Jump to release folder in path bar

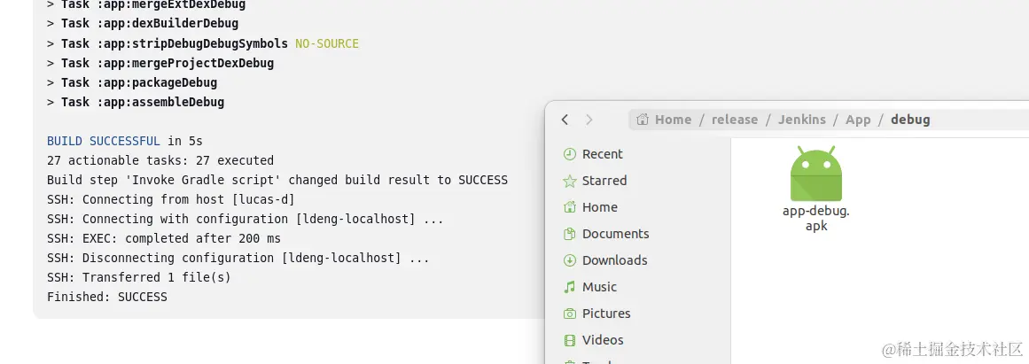pyautogui.click(x=735, y=120)
